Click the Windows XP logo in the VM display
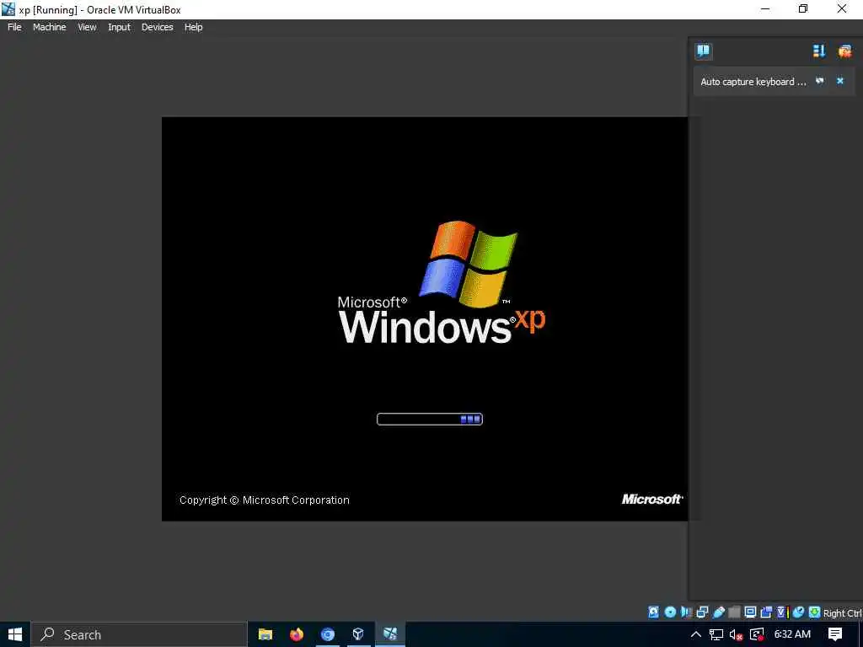 pyautogui.click(x=442, y=282)
